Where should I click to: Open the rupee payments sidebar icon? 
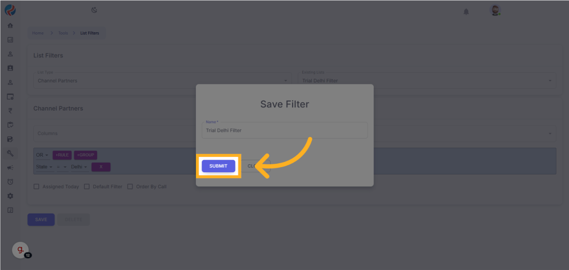(x=10, y=111)
